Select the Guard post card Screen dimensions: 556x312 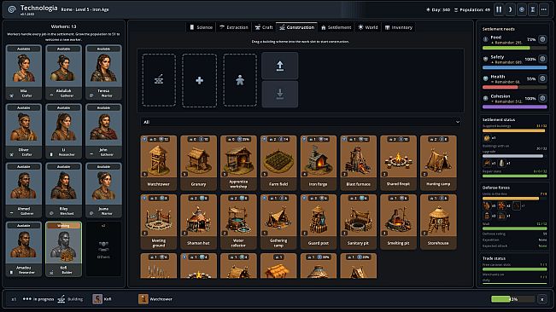click(x=318, y=222)
